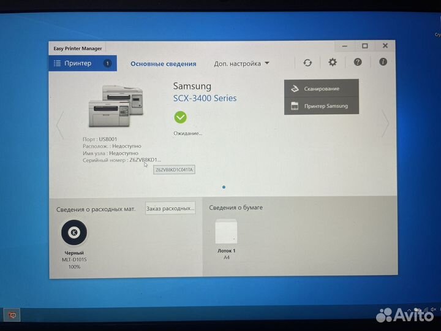Click the Samsung SCX-3400 printer image
Image resolution: width=441 pixels, height=331 pixels.
116,106
